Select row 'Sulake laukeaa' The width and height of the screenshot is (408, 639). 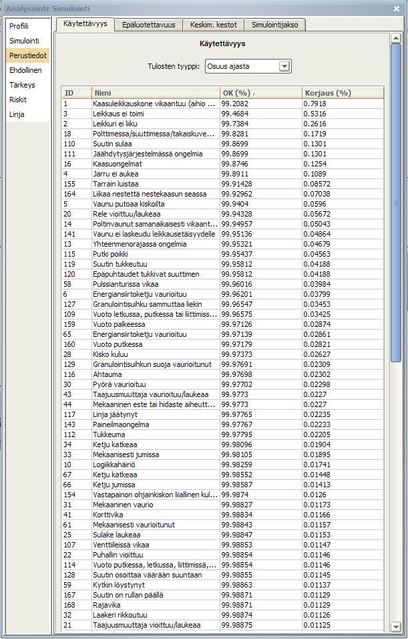pos(223,535)
